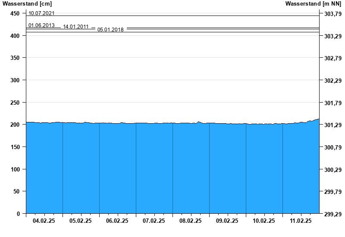Select the 14.01.2011 historical level label
Viewport: 345px width, 237px height.
pyautogui.click(x=76, y=27)
